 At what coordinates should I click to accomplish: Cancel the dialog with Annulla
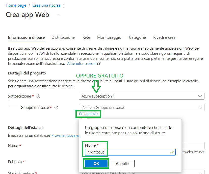[x=122, y=163]
